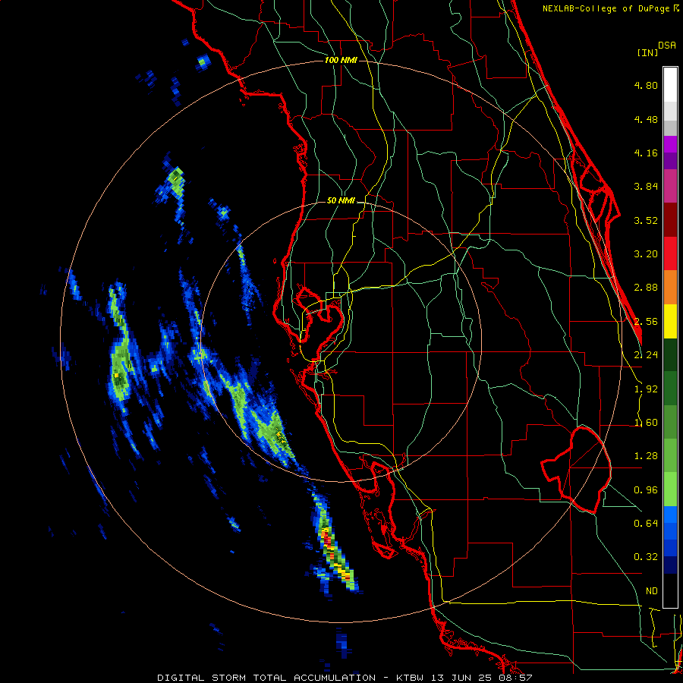Click the 0.96 legend value
The width and height of the screenshot is (683, 683).
point(646,490)
